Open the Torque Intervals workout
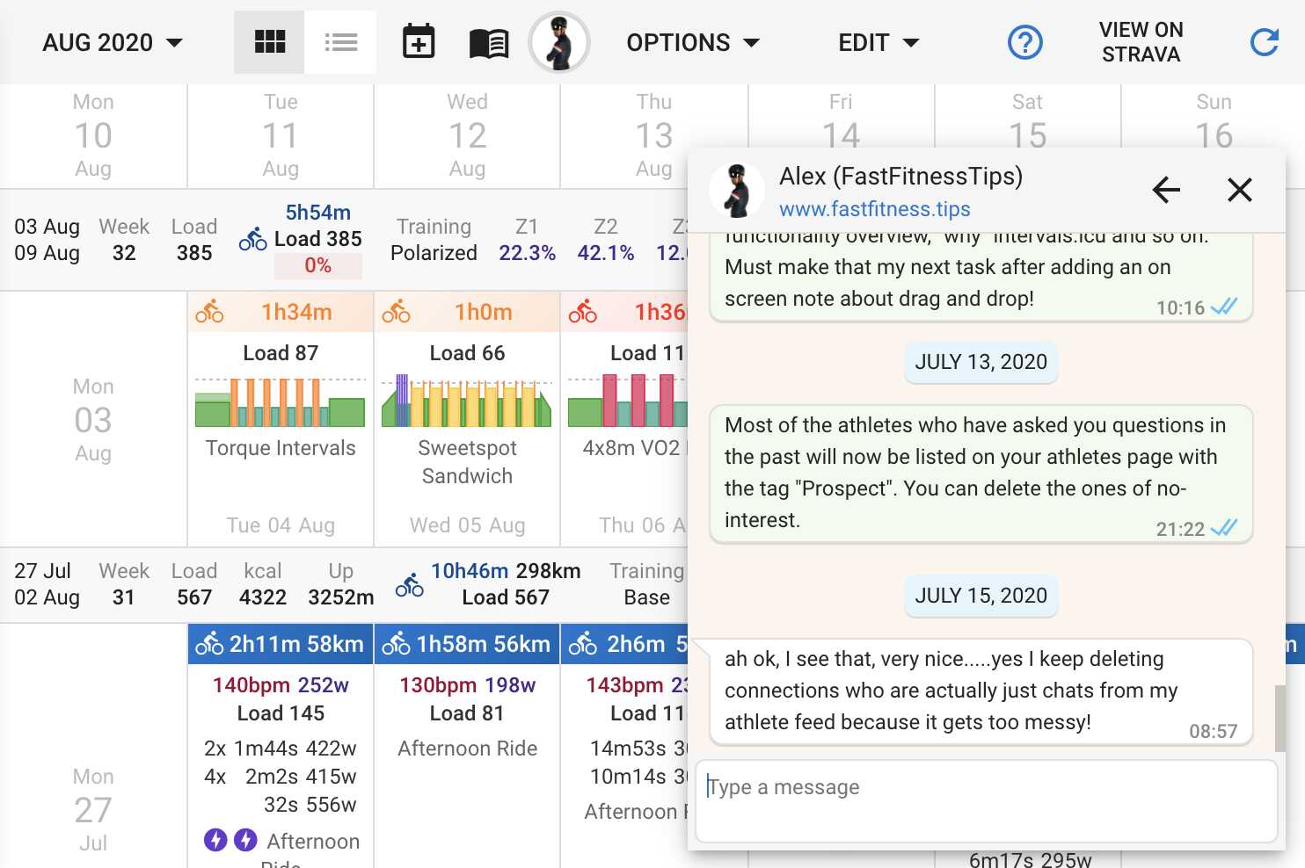Screen dimensions: 1305x868 (281, 448)
